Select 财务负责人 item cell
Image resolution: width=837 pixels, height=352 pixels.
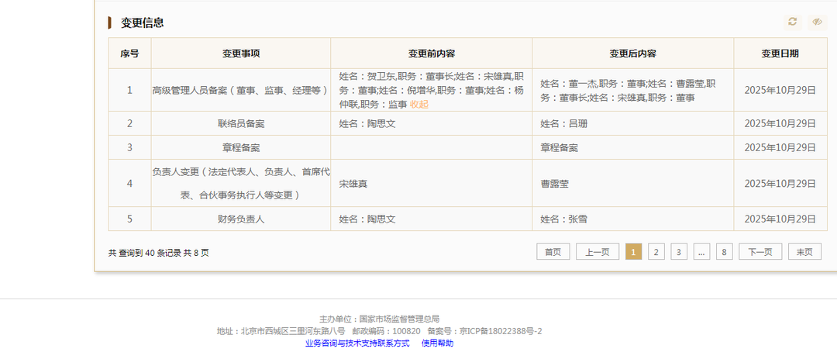241,219
